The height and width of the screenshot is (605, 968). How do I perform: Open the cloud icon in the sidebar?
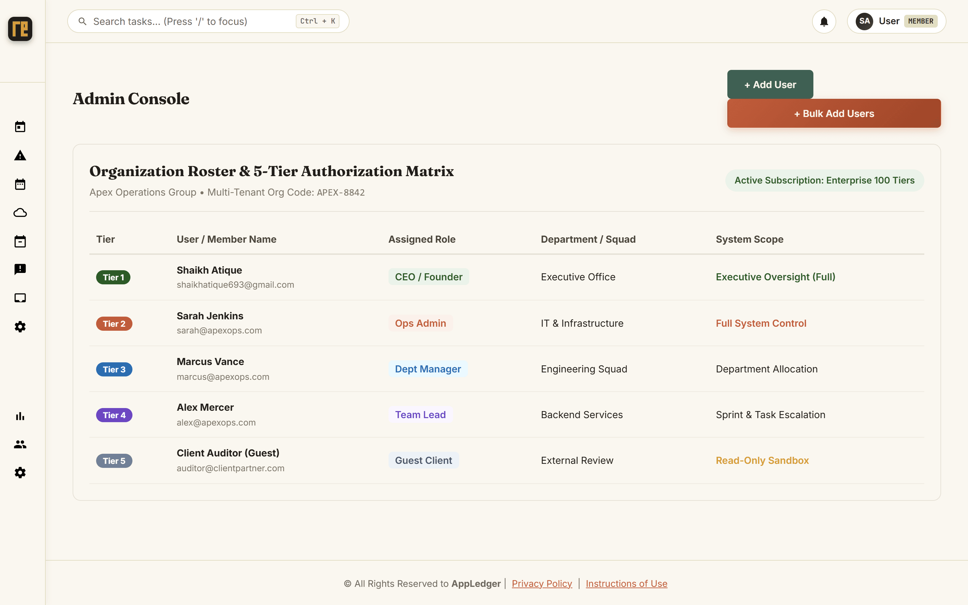coord(20,212)
